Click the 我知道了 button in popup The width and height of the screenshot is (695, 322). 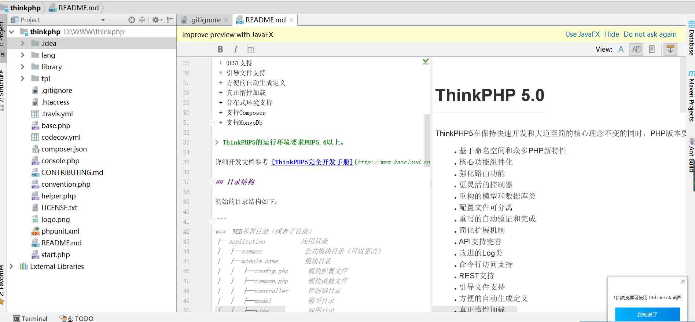point(647,314)
